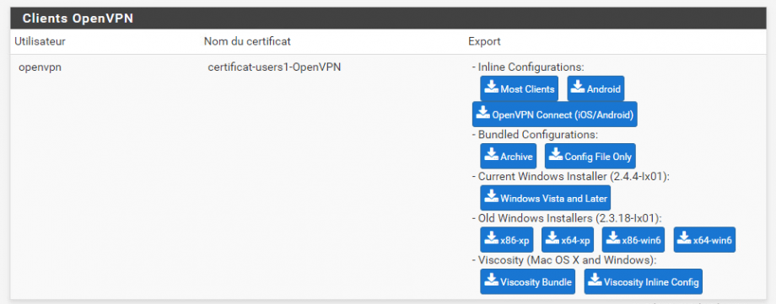This screenshot has height=304, width=776.
Task: Download Windows Vista and Later installer
Action: point(546,198)
